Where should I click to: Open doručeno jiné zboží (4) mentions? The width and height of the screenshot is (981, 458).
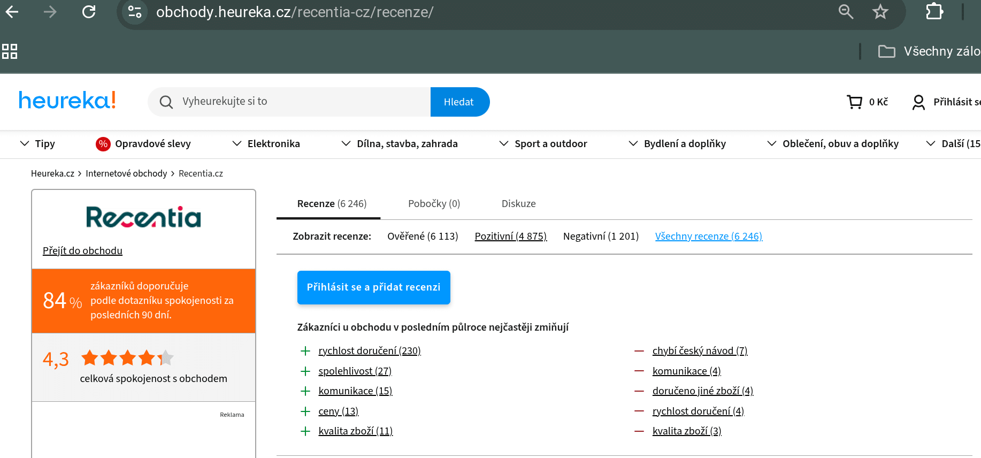pos(703,391)
